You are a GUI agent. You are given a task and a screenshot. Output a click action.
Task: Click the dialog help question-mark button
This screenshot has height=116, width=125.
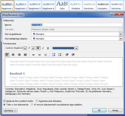(112, 14)
